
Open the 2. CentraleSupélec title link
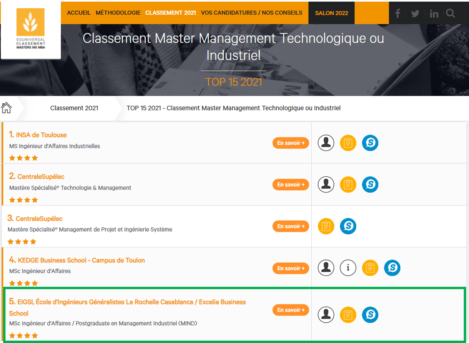(37, 176)
